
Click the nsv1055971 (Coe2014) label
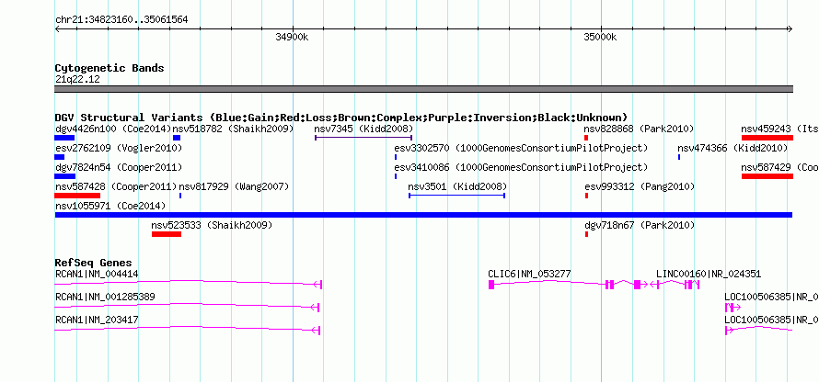(x=110, y=206)
